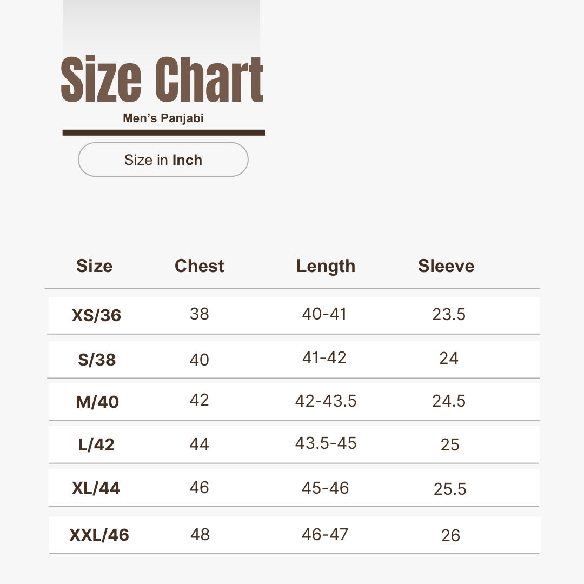This screenshot has width=584, height=584.
Task: Click the 25.5 sleeve value
Action: (450, 489)
